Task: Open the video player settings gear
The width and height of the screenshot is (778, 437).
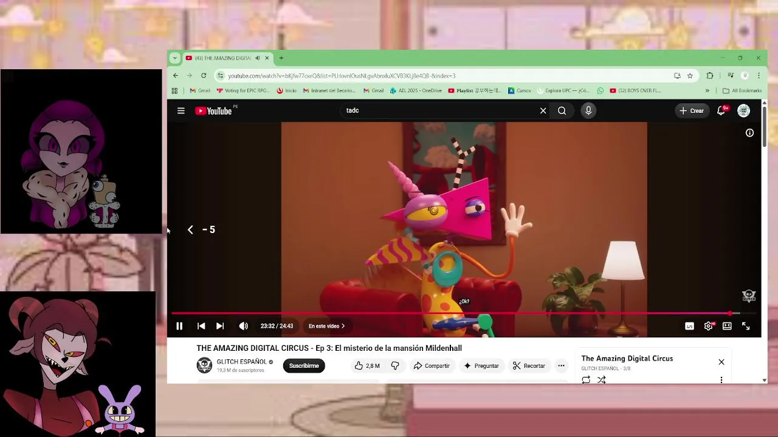Action: click(708, 326)
